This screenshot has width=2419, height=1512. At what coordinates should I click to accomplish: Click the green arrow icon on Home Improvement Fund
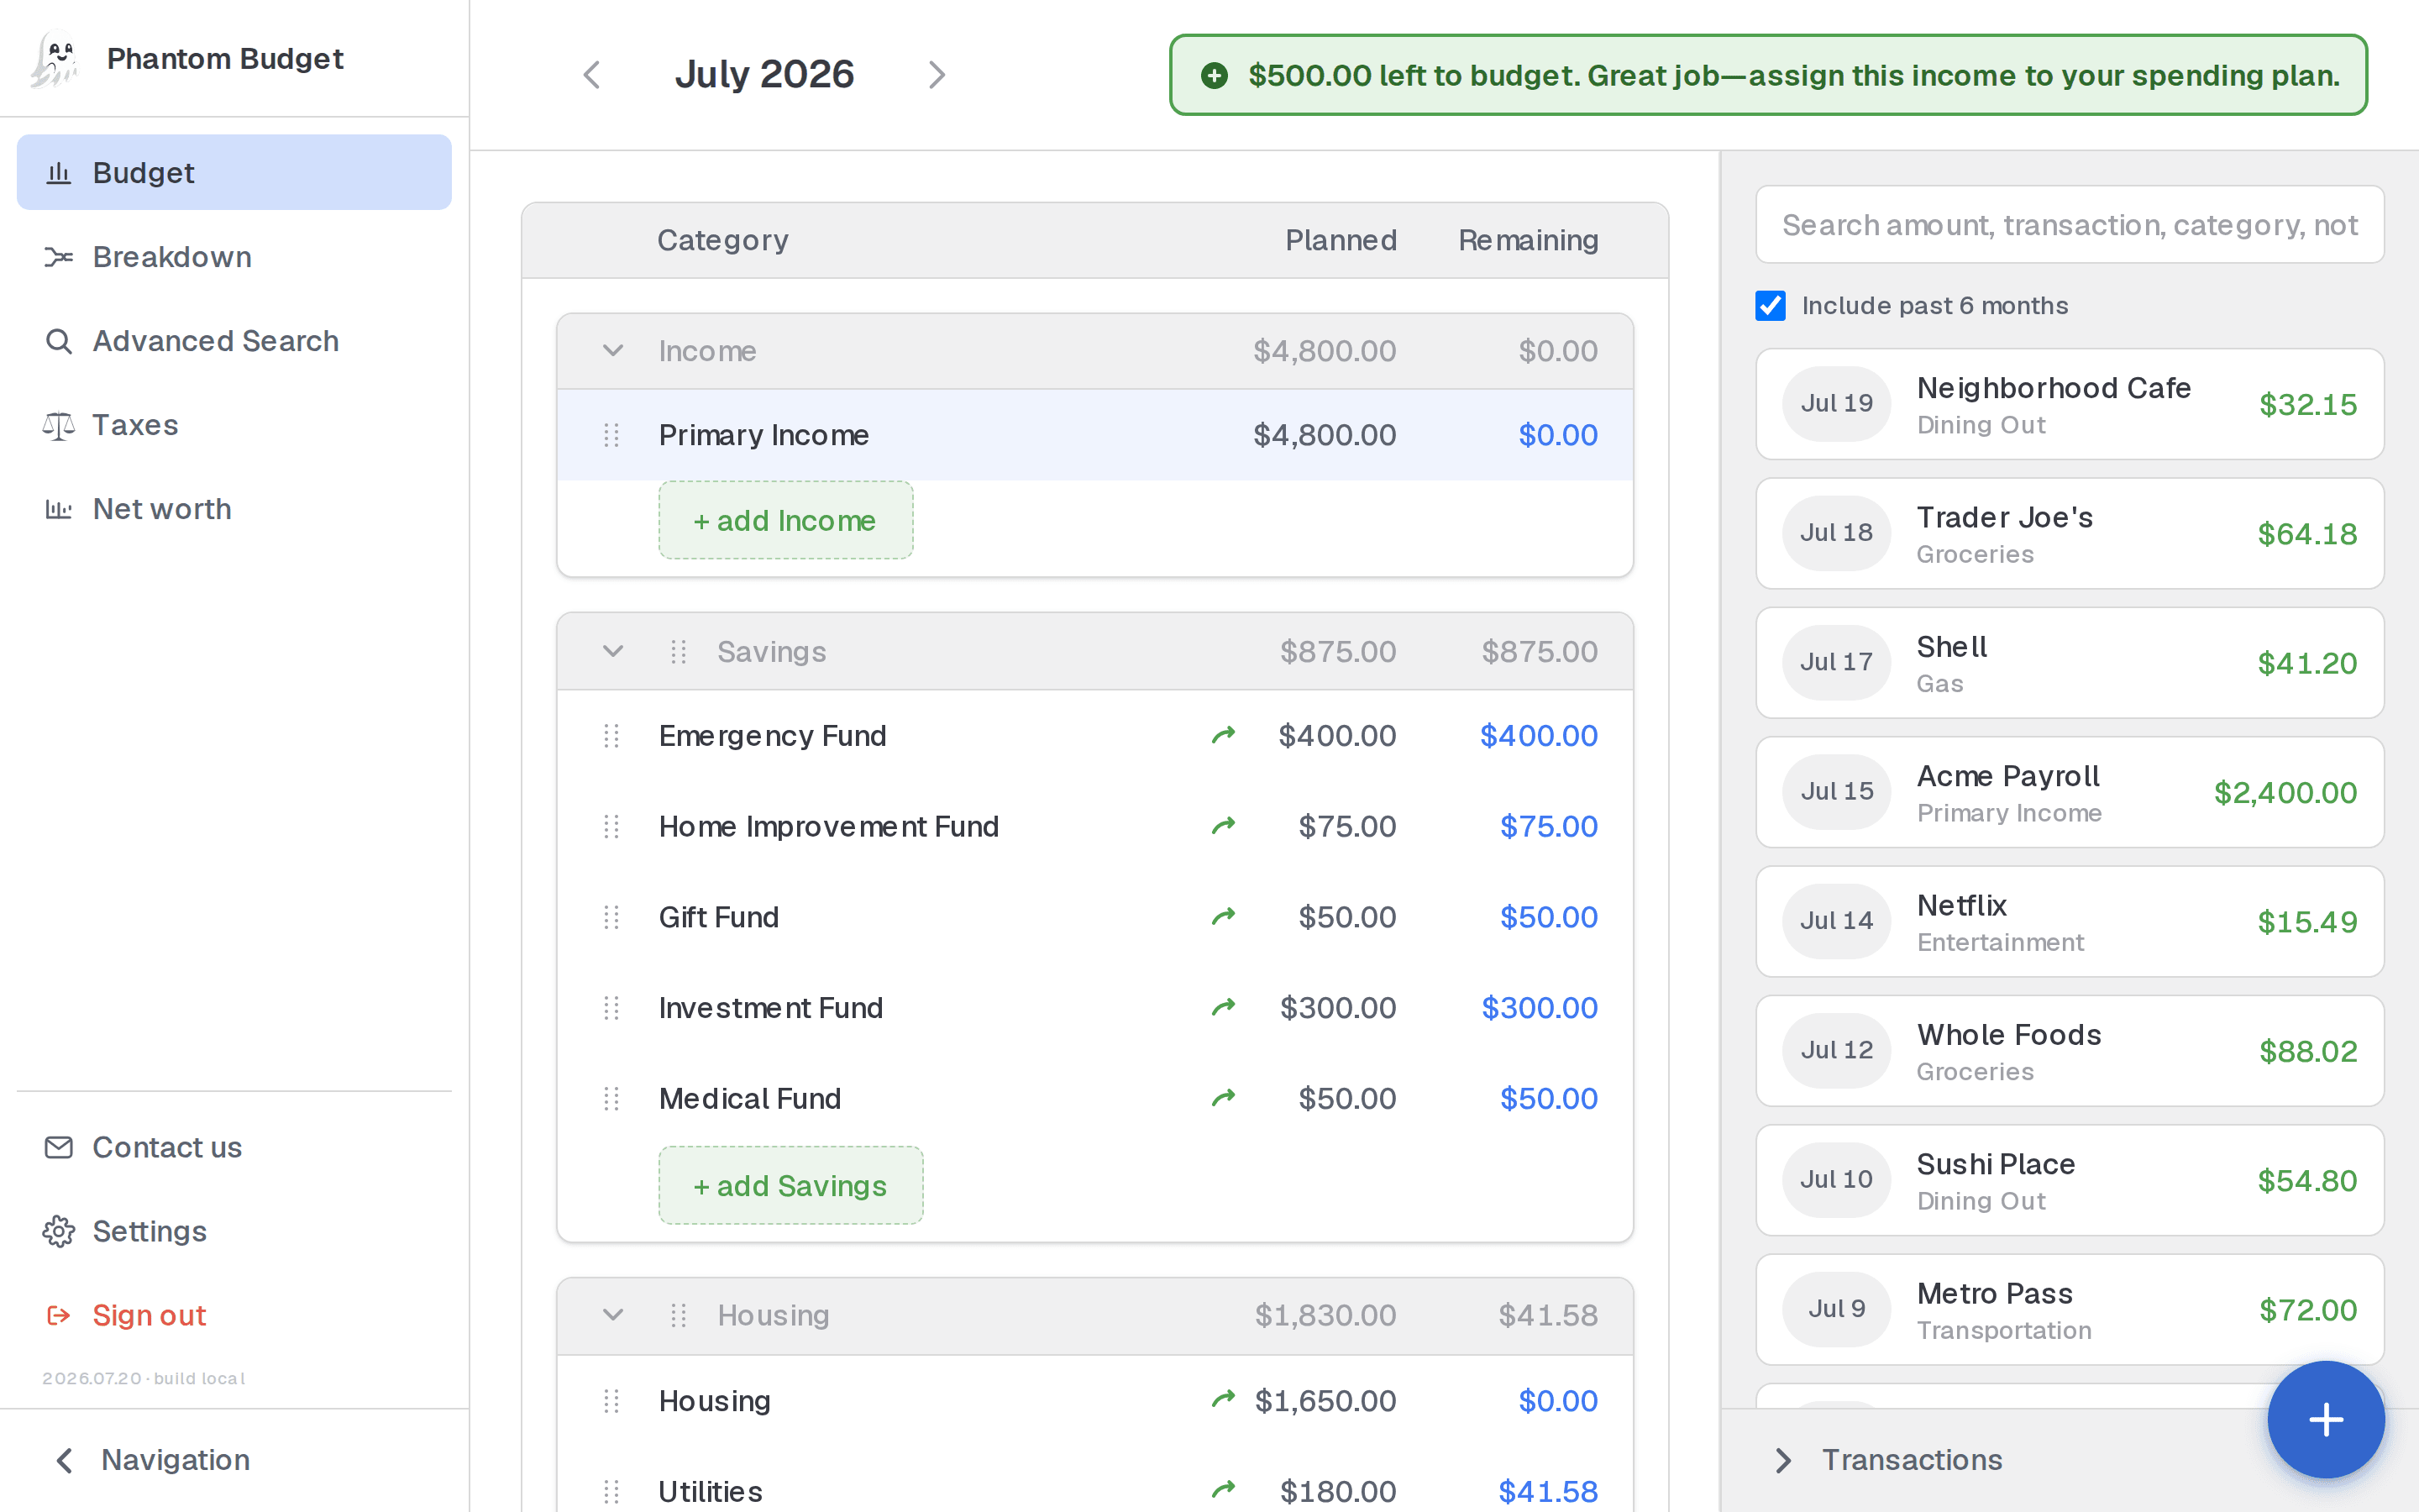pyautogui.click(x=1224, y=826)
